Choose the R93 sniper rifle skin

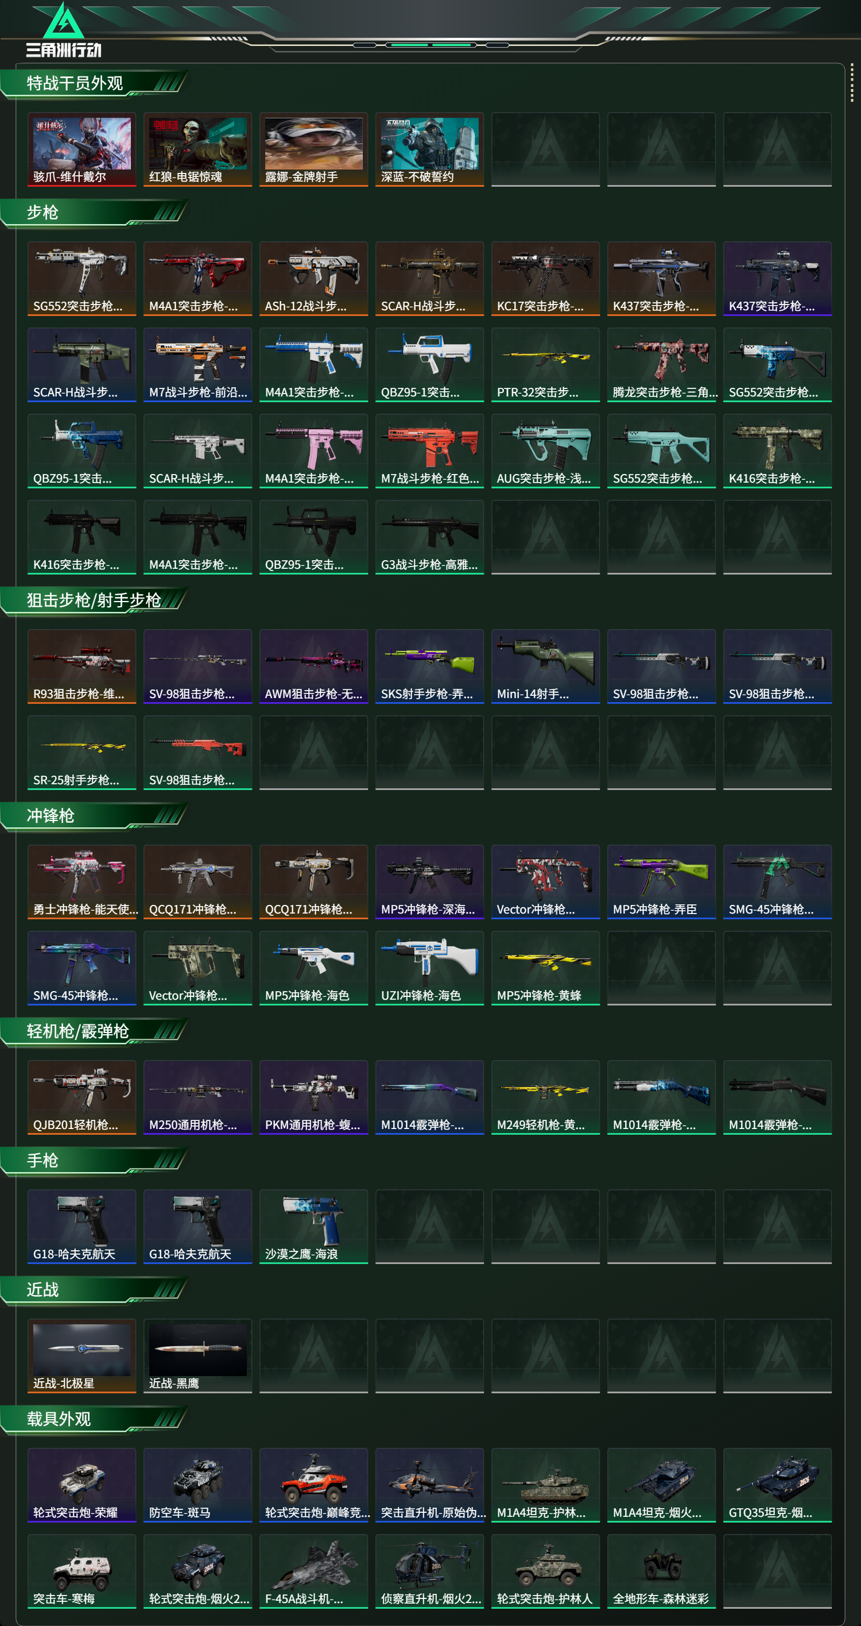pos(82,666)
